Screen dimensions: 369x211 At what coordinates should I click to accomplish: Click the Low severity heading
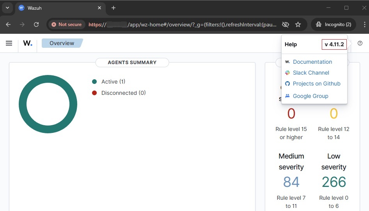334,162
